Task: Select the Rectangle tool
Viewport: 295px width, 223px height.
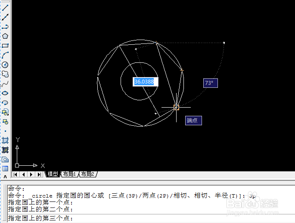Action: tap(5, 46)
